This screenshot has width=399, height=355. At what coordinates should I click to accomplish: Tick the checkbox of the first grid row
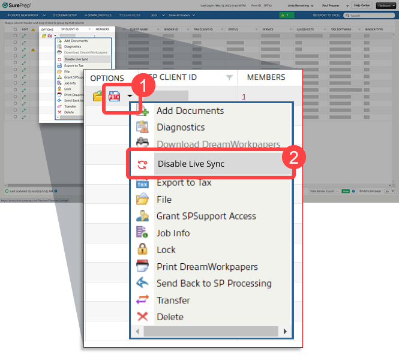click(15, 35)
